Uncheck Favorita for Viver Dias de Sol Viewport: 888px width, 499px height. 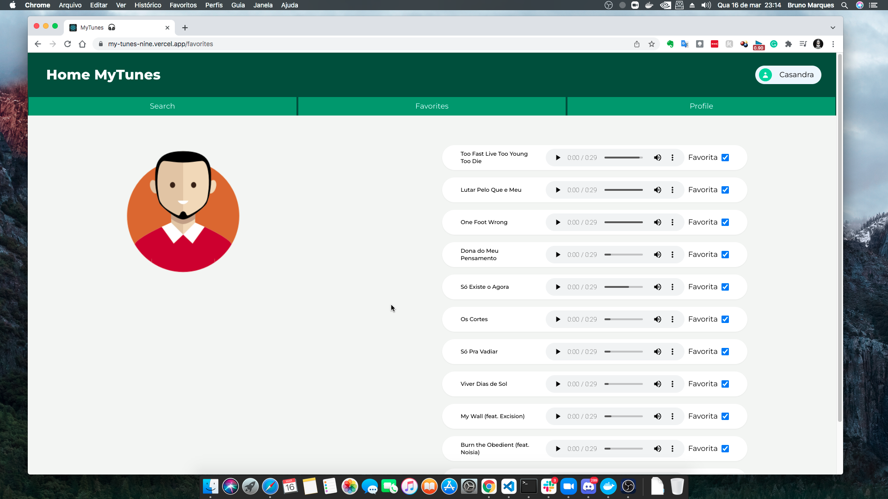(725, 384)
